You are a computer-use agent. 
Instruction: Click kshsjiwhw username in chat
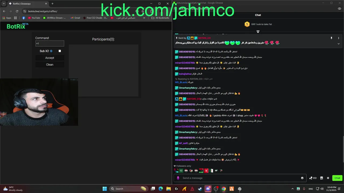tap(185, 74)
